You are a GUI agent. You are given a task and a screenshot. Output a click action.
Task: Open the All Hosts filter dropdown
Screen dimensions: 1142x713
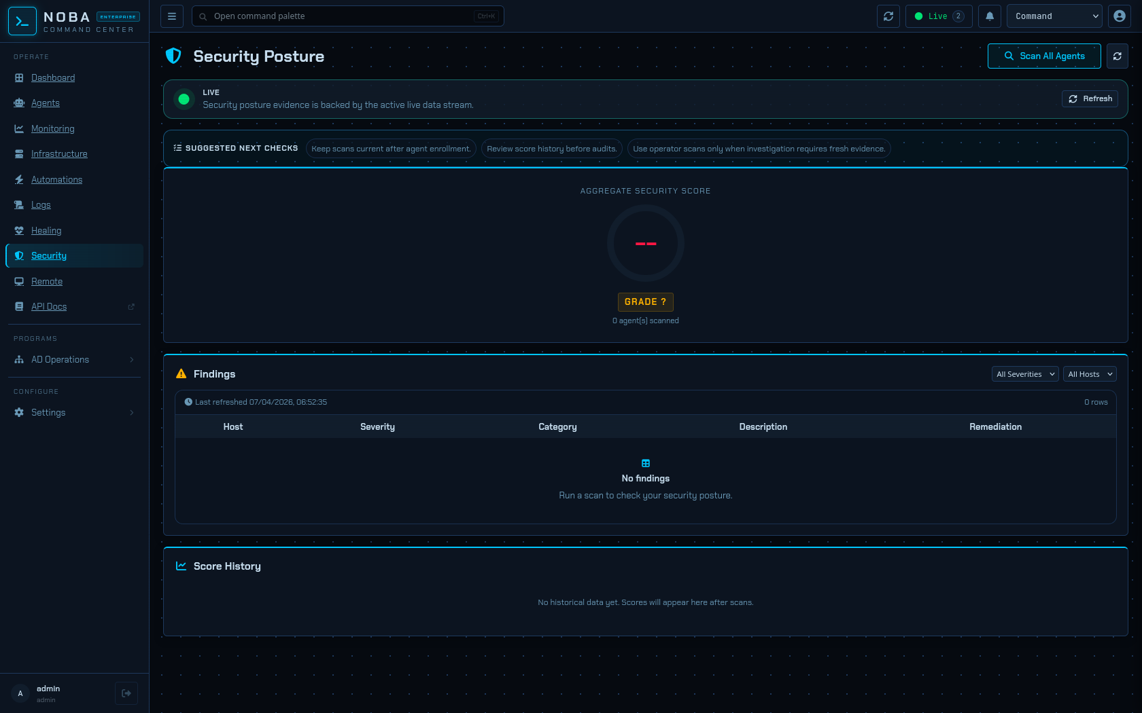coord(1090,374)
